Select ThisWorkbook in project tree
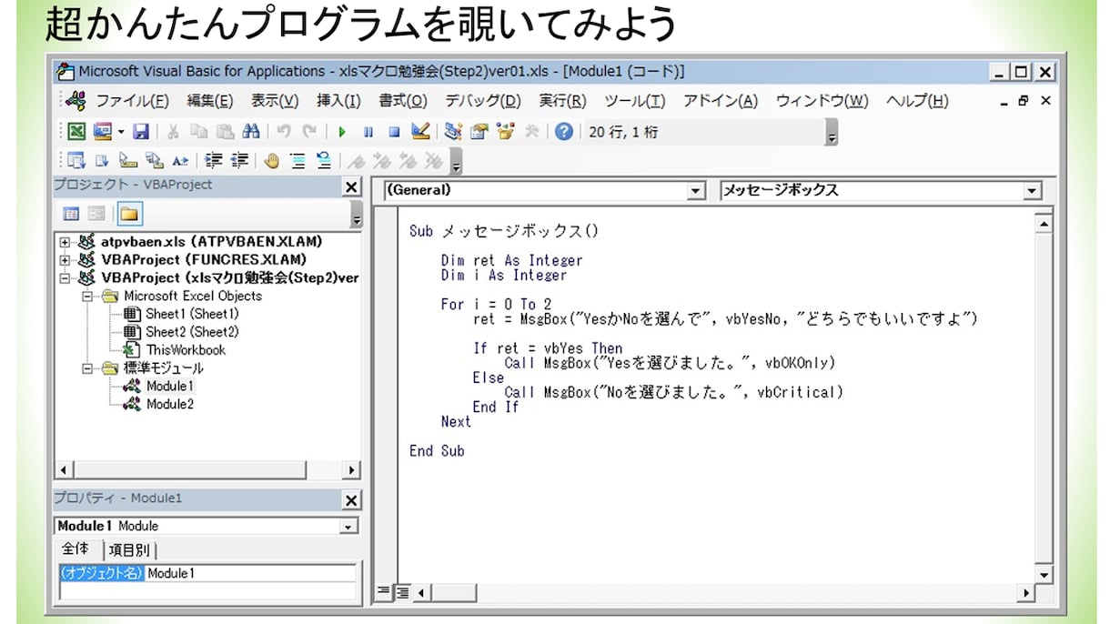This screenshot has height=624, width=1110. click(174, 350)
